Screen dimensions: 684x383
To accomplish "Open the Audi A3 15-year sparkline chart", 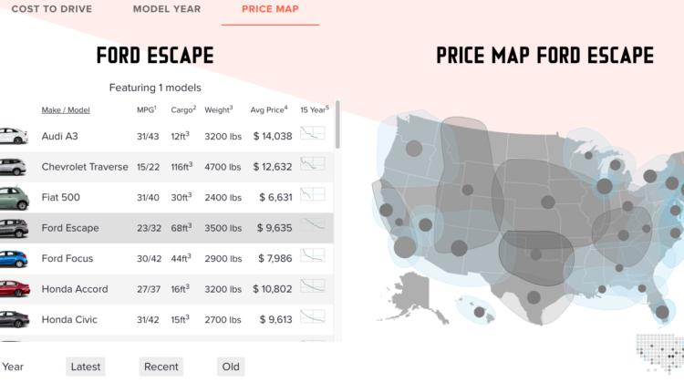I will pos(313,135).
